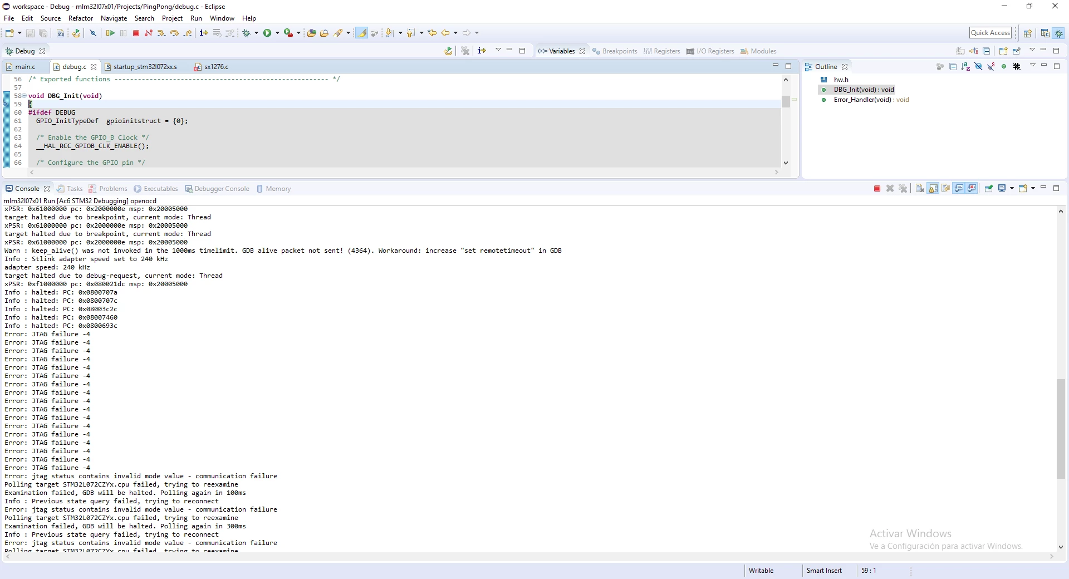Select Error_Handler(void) in Outline
1069x579 pixels.
coord(871,100)
